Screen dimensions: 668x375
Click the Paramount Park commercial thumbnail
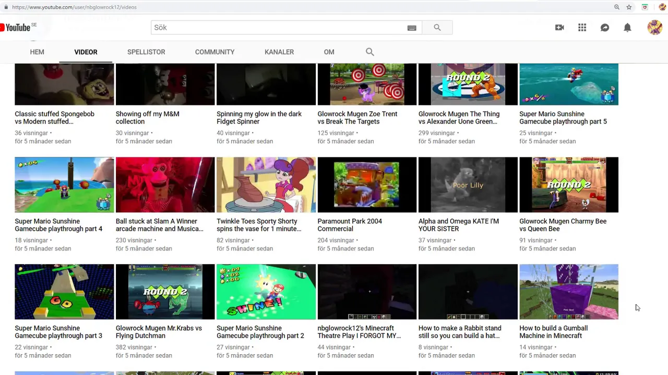367,185
